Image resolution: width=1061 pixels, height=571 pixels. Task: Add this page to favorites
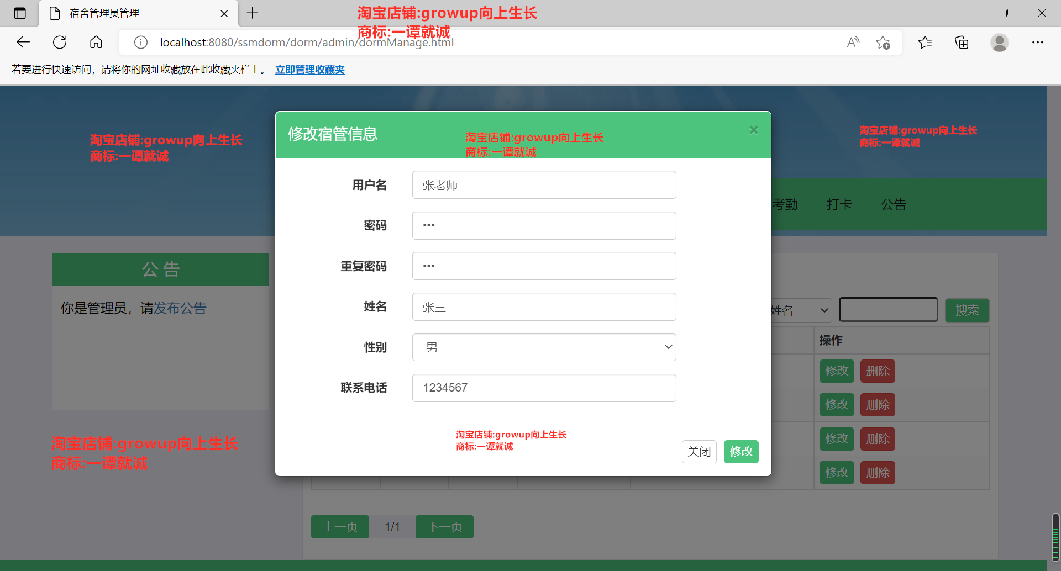pyautogui.click(x=883, y=42)
